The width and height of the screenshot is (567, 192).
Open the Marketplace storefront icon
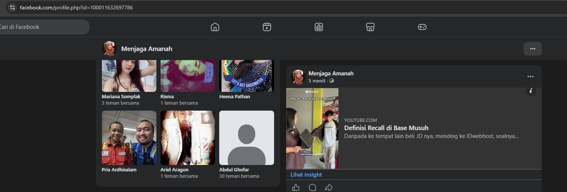pos(370,27)
